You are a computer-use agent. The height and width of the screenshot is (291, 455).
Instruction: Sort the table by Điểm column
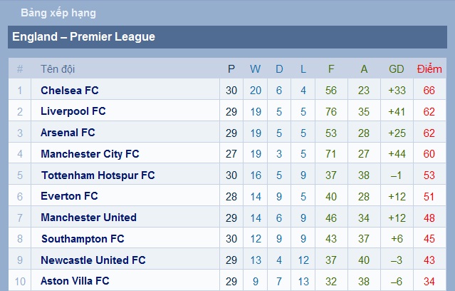coord(429,69)
